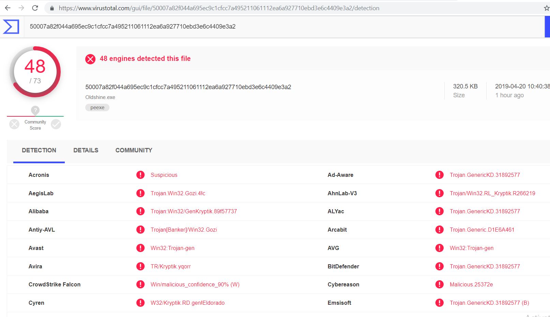Select the file hash in summary panel
Image resolution: width=550 pixels, height=317 pixels.
click(x=188, y=87)
